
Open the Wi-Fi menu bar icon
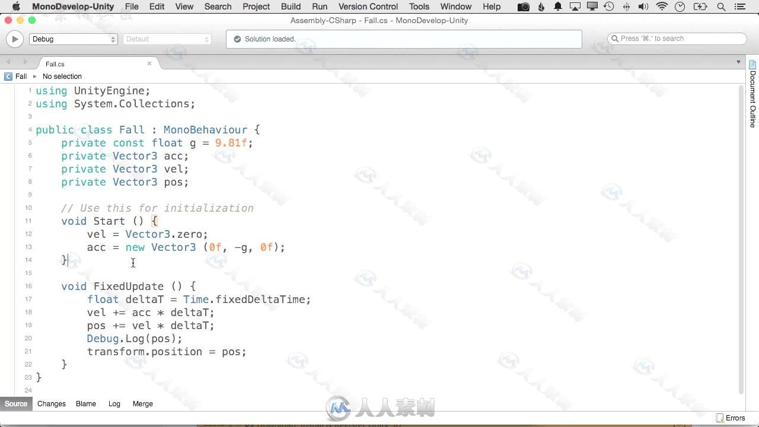click(662, 7)
